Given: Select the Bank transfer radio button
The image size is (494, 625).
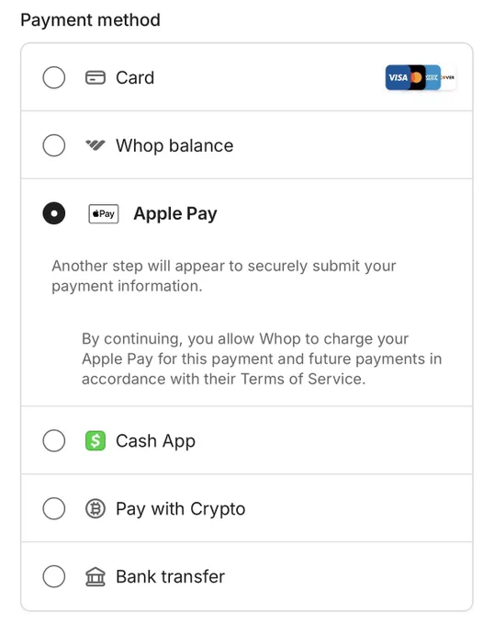Looking at the screenshot, I should [54, 576].
